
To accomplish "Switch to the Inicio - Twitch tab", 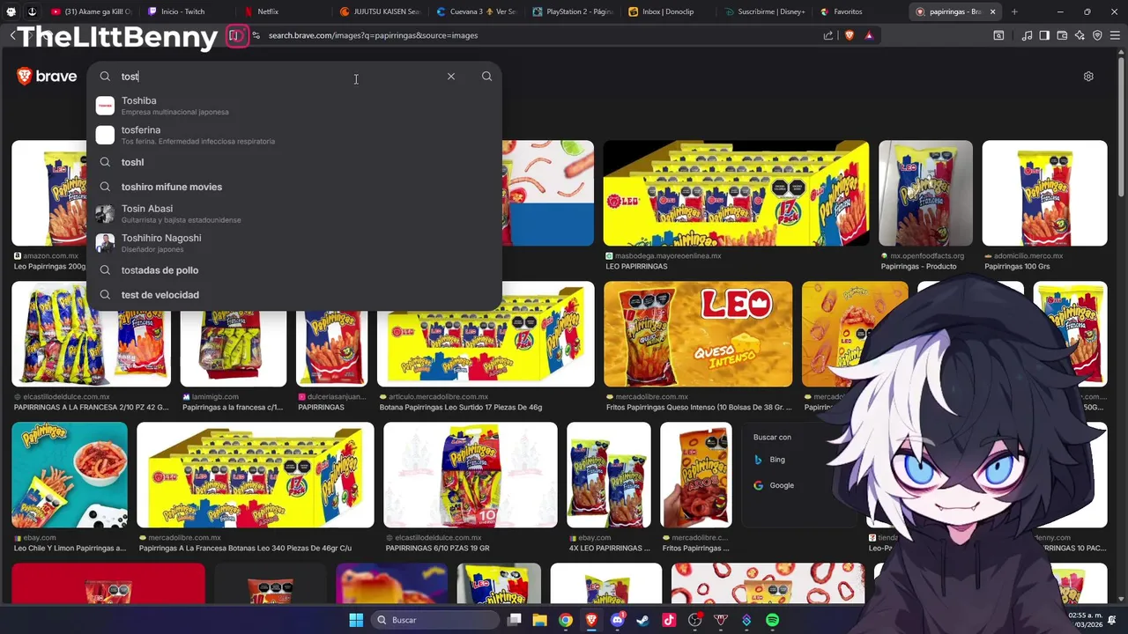I will coord(185,11).
